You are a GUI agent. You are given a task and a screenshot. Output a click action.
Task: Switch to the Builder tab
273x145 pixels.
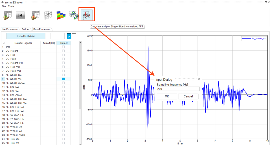(25, 29)
